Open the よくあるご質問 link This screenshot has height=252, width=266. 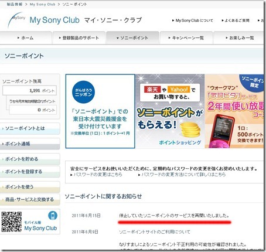(x=236, y=21)
